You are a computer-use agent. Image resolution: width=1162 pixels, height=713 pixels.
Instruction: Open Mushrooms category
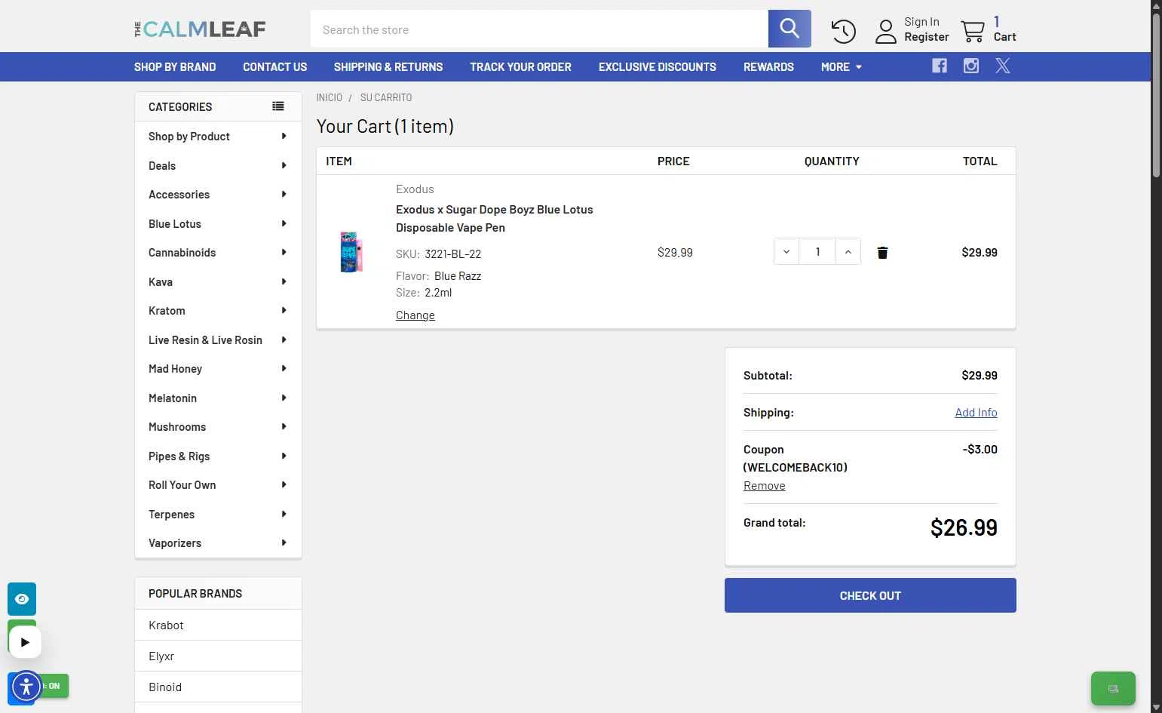click(x=218, y=427)
